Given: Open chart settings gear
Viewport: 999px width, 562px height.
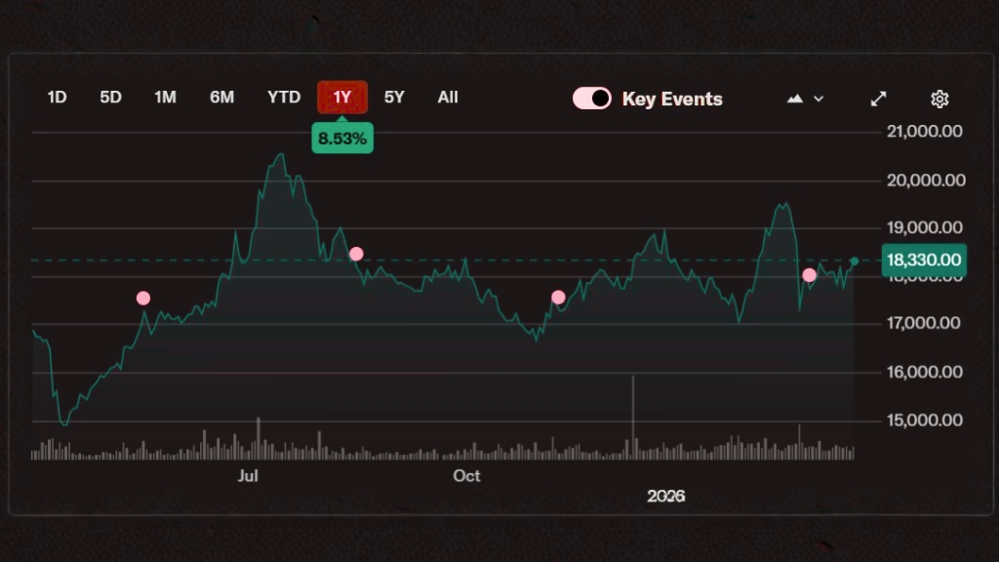Looking at the screenshot, I should tap(939, 99).
